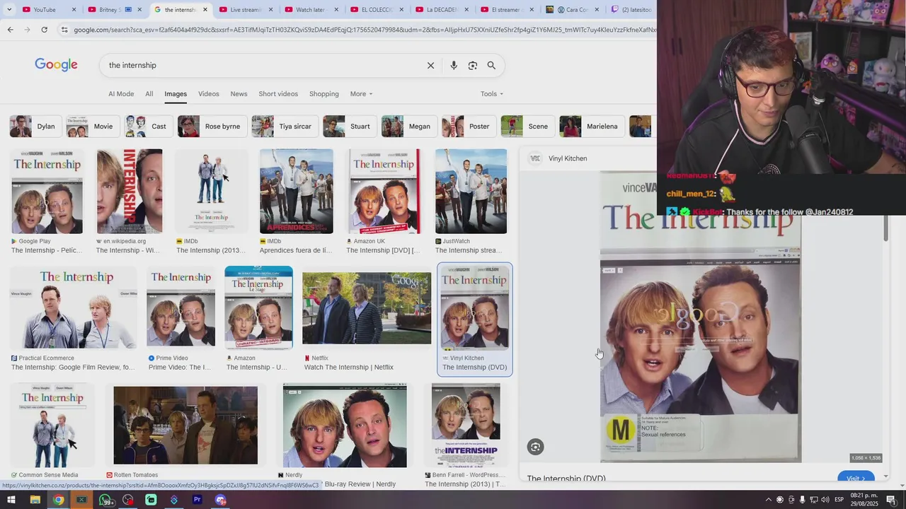Select the Videos search tab
Screen dimensions: 906x509
(x=209, y=94)
